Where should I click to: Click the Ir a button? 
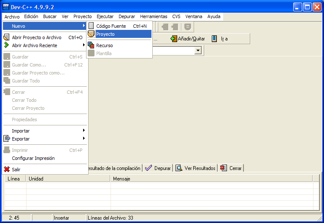(220, 39)
